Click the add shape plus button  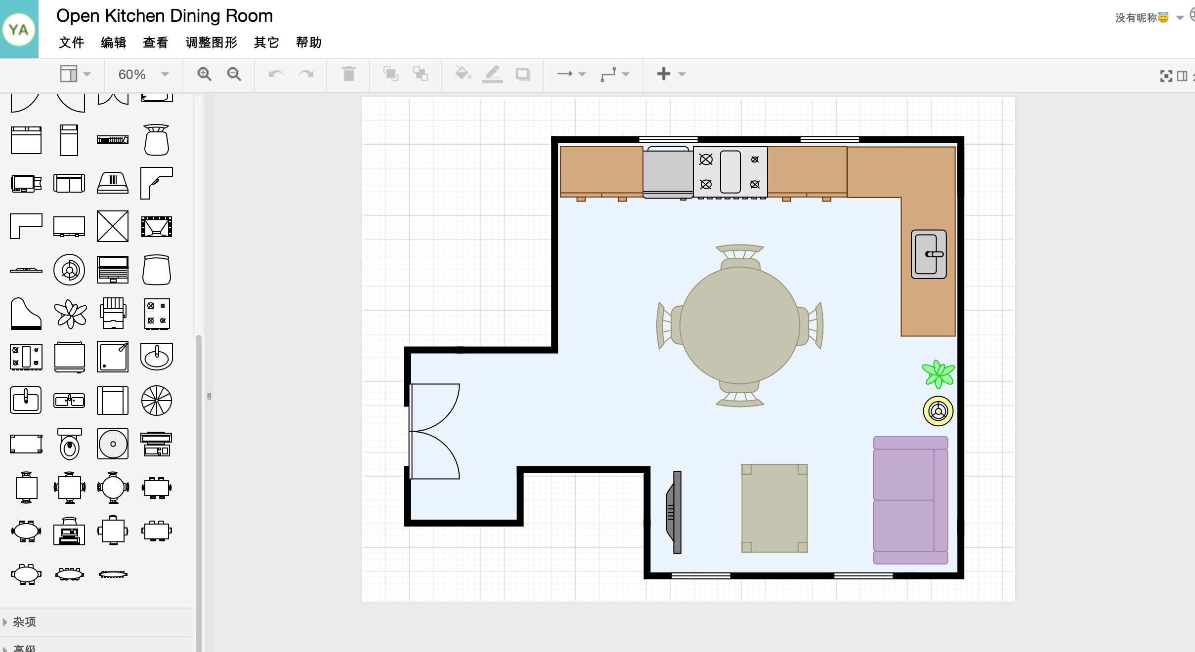click(x=663, y=73)
